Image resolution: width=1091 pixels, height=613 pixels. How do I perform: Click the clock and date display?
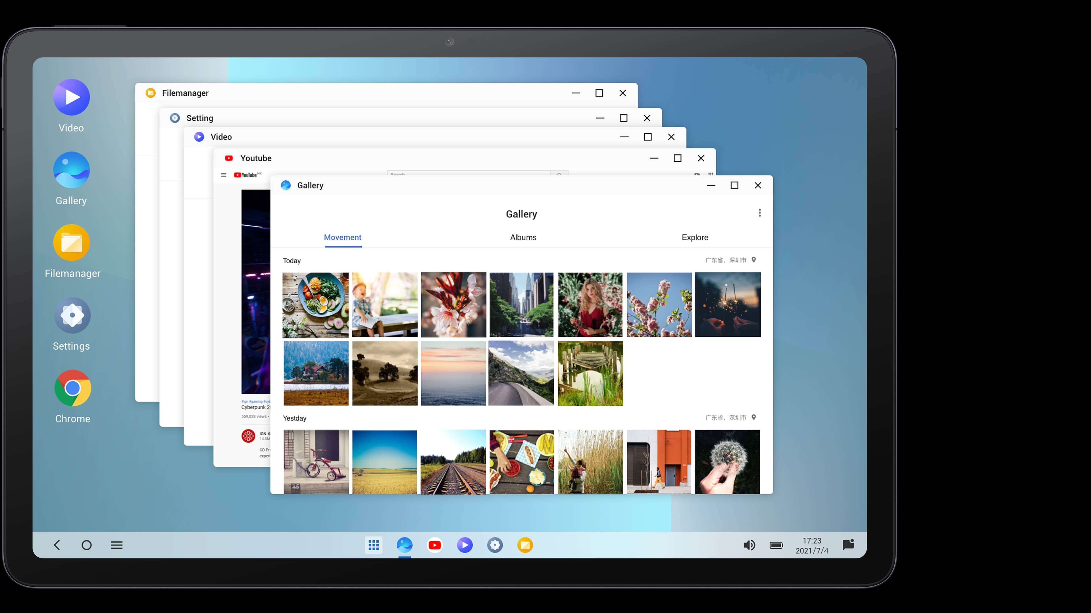811,545
